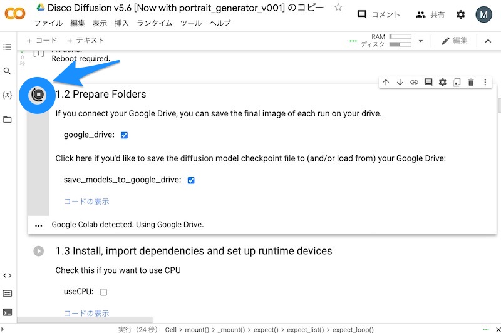This screenshot has width=501, height=333.
Task: Click the ディスク usage bar
Action: pos(400,44)
